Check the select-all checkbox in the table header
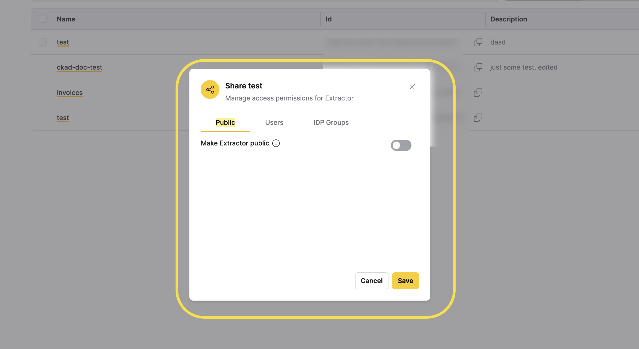 point(43,19)
